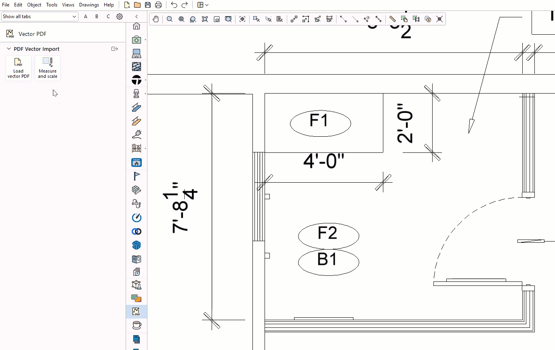Click the detach panel icon beside PDF Vector Import
The width and height of the screenshot is (555, 350).
(115, 49)
